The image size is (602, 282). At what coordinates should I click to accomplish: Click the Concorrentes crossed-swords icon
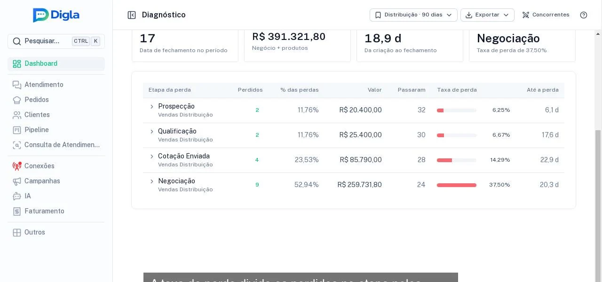tap(526, 15)
